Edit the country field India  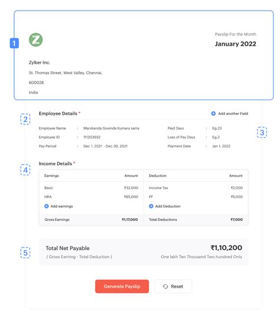click(x=33, y=93)
